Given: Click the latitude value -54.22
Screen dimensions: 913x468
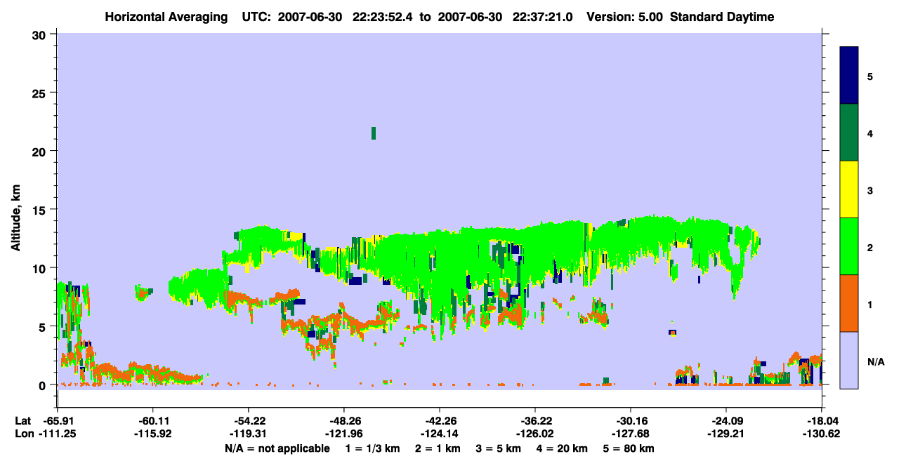Looking at the screenshot, I should coord(248,421).
